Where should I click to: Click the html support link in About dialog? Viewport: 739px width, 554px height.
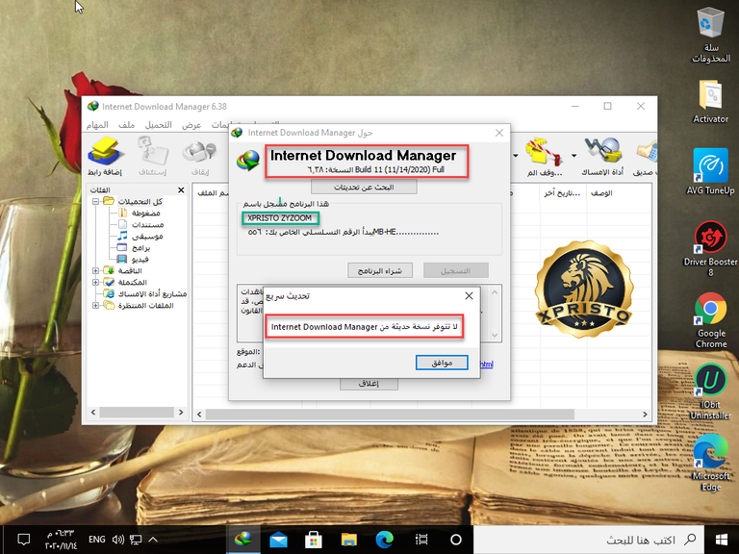click(x=486, y=365)
